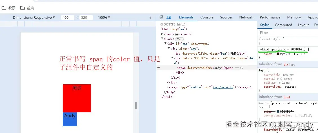
Task: Open the 牧原 bookmarks folder
Action: tap(8, 8)
